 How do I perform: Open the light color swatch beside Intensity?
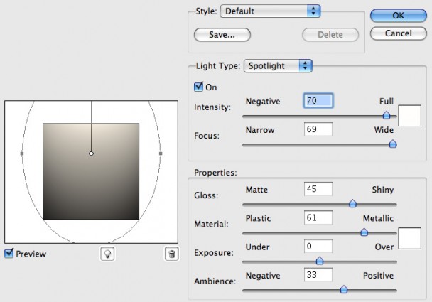410,115
